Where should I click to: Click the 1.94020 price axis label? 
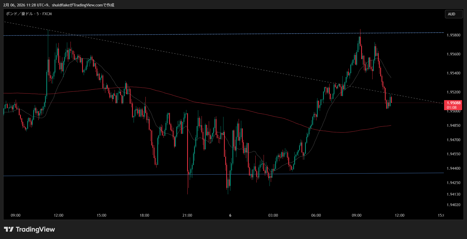453,205
